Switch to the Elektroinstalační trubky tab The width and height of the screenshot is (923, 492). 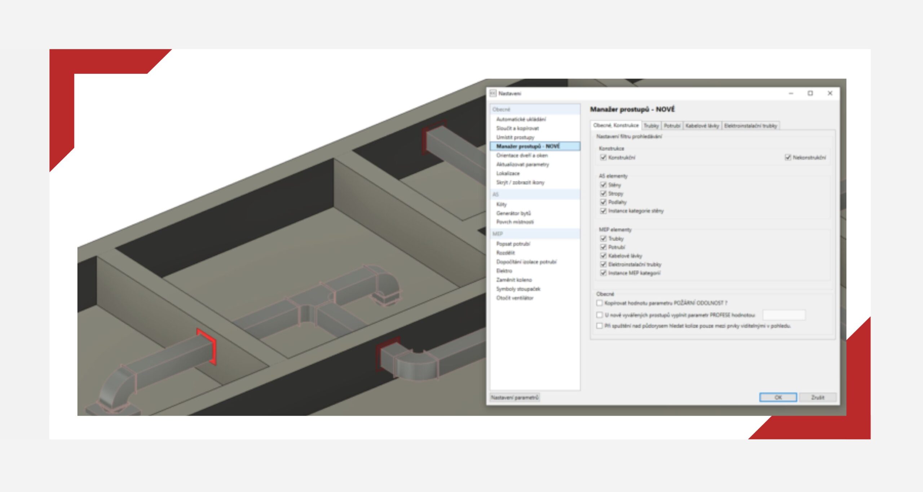[x=751, y=126]
